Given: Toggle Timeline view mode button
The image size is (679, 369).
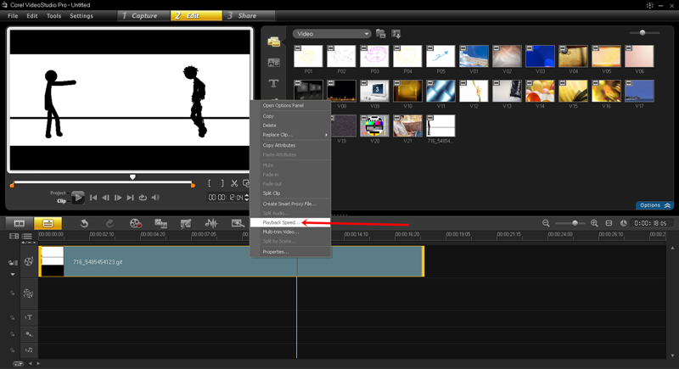Looking at the screenshot, I should (x=46, y=223).
